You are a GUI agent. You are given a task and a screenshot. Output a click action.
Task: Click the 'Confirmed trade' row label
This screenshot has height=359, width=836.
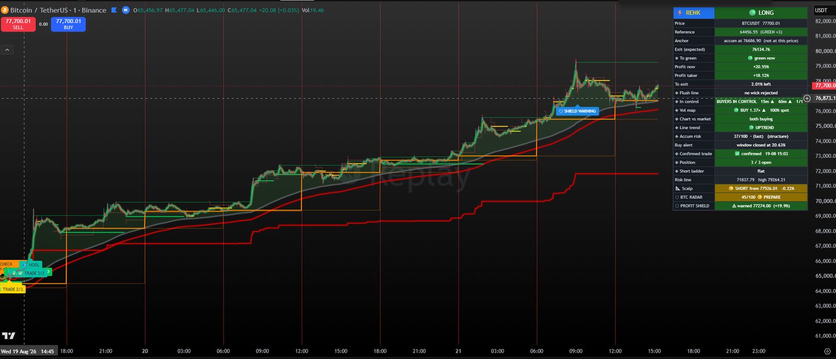pos(693,154)
